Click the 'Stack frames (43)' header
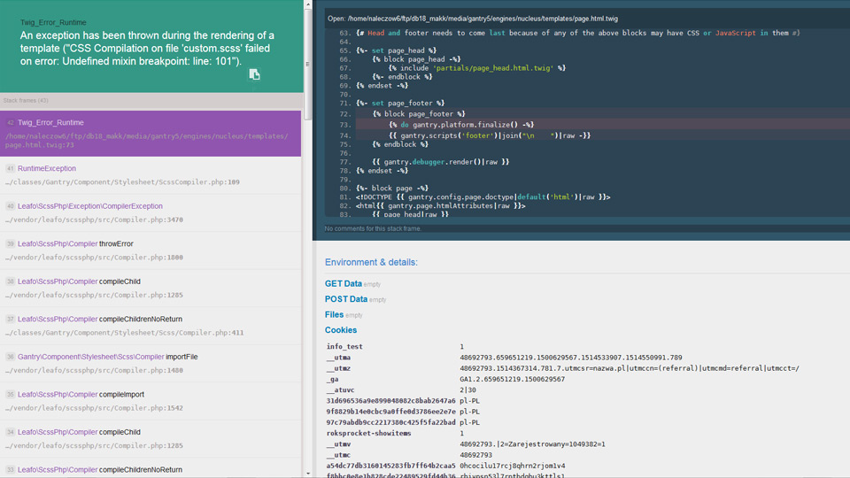 pos(26,101)
